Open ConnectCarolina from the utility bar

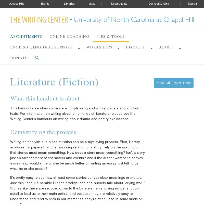click(x=158, y=4)
